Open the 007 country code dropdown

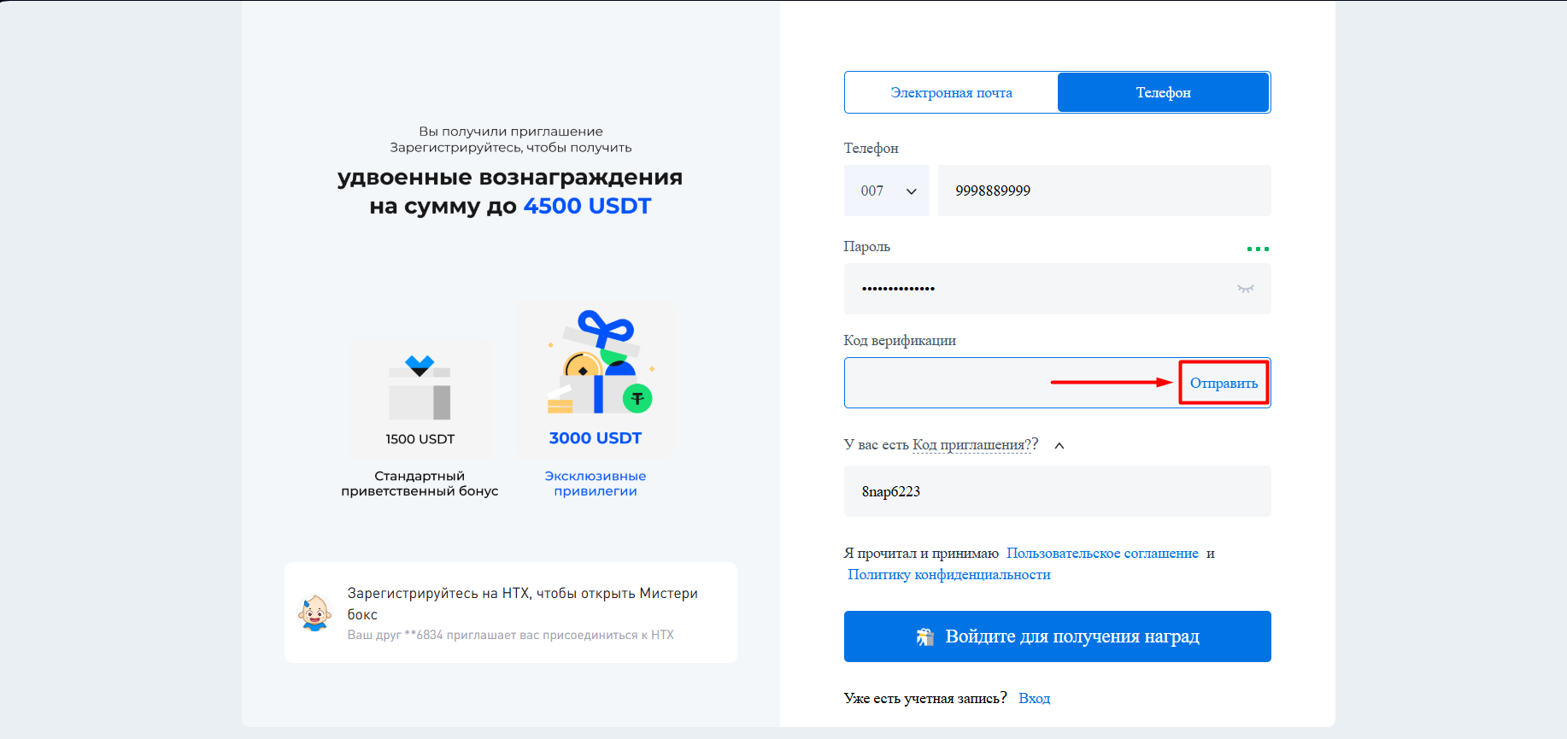pos(887,191)
